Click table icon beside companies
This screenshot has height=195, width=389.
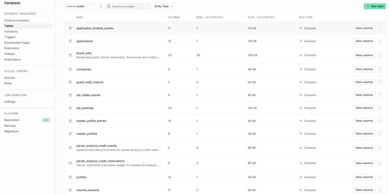pyautogui.click(x=70, y=69)
